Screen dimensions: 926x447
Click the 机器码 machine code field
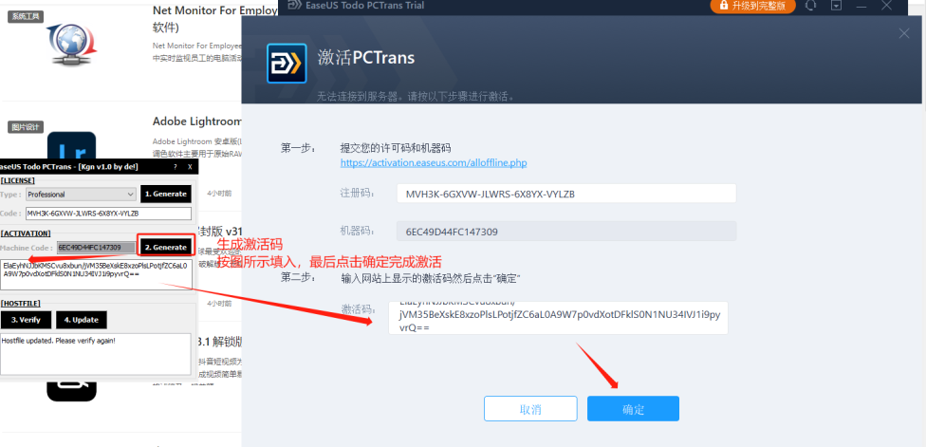(x=566, y=232)
